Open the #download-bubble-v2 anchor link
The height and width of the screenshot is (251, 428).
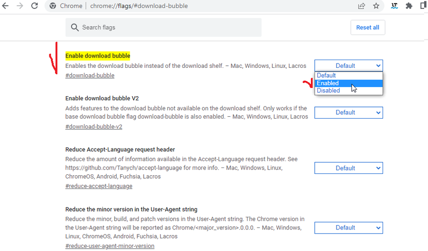click(x=94, y=126)
